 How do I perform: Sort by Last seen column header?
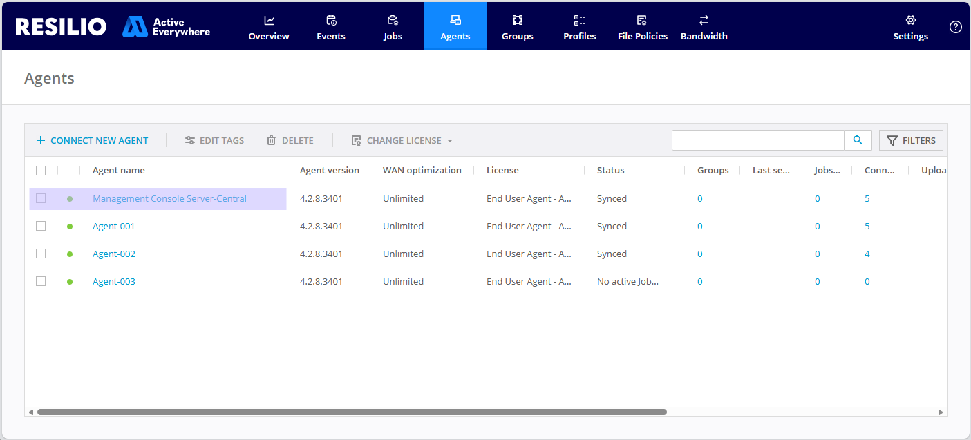(x=771, y=171)
